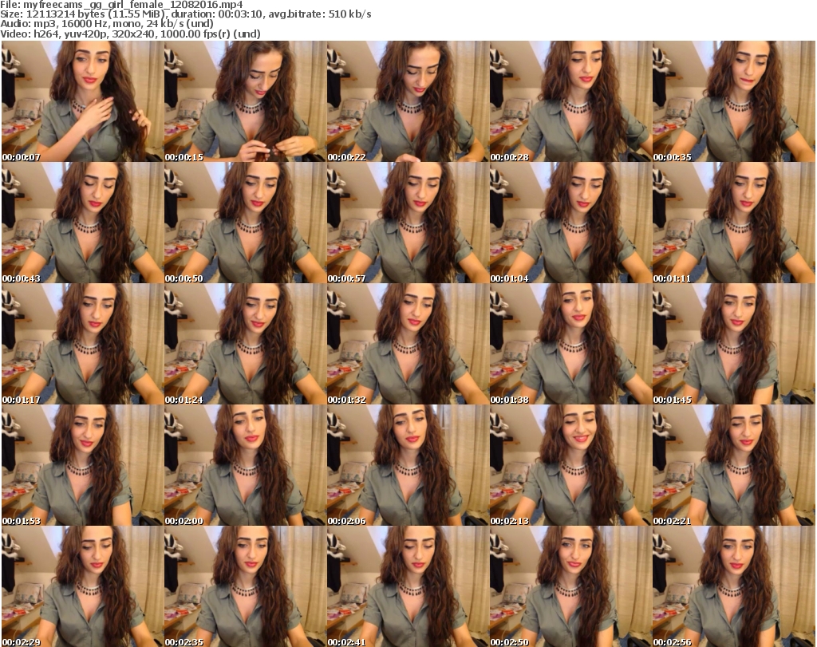Select the thumbnail frame stamped 00:00:07
Image resolution: width=817 pixels, height=647 pixels.
[82, 101]
